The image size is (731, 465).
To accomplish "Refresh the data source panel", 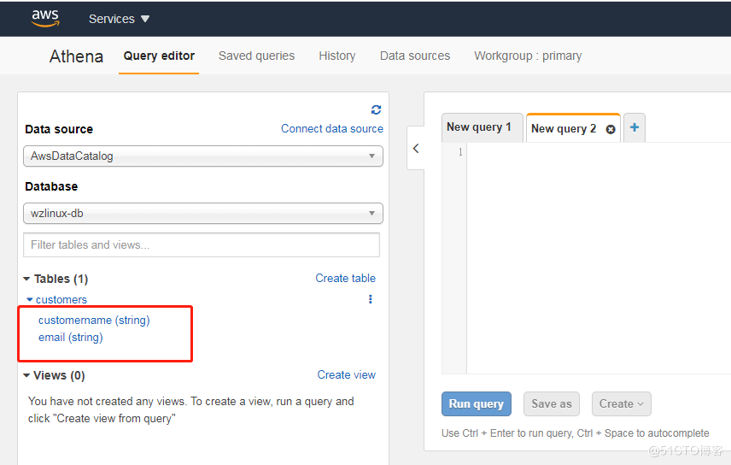I will click(377, 109).
